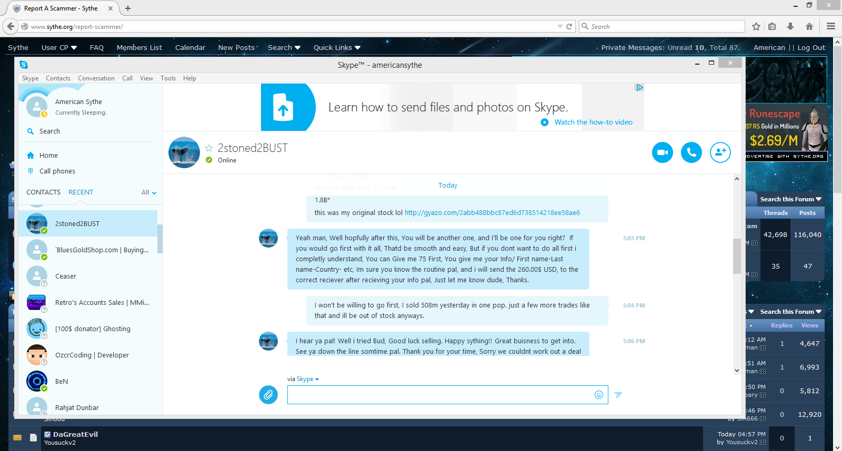Send the message with the arrow icon
842x451 pixels.
point(618,395)
